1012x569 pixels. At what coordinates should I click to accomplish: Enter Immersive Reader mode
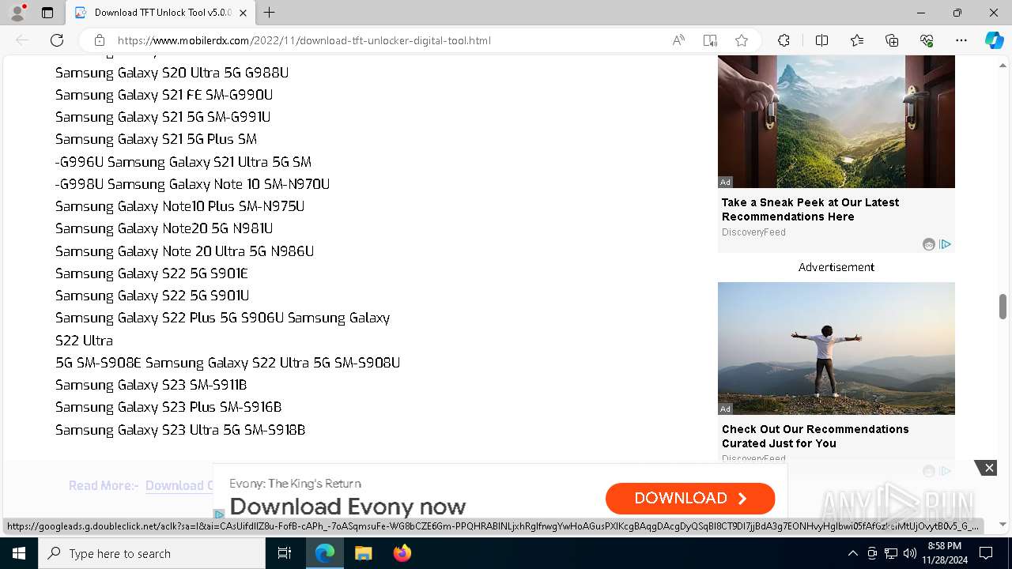click(x=710, y=40)
